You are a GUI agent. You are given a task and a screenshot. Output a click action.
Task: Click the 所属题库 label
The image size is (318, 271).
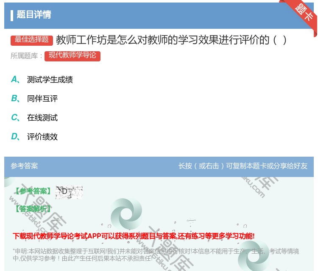pyautogui.click(x=26, y=56)
